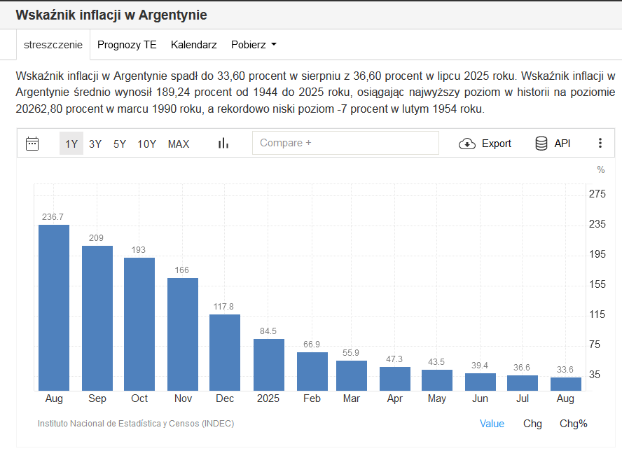622x458 pixels.
Task: Switch chart to 5Y range
Action: (120, 144)
